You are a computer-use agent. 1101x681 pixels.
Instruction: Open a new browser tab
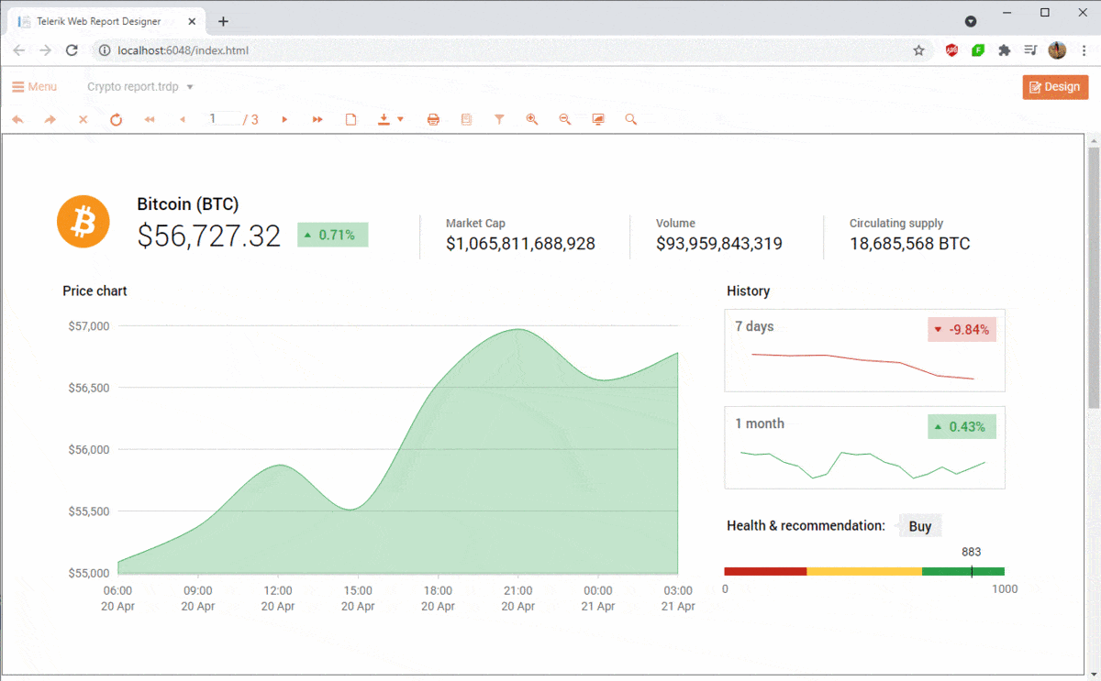click(x=223, y=21)
